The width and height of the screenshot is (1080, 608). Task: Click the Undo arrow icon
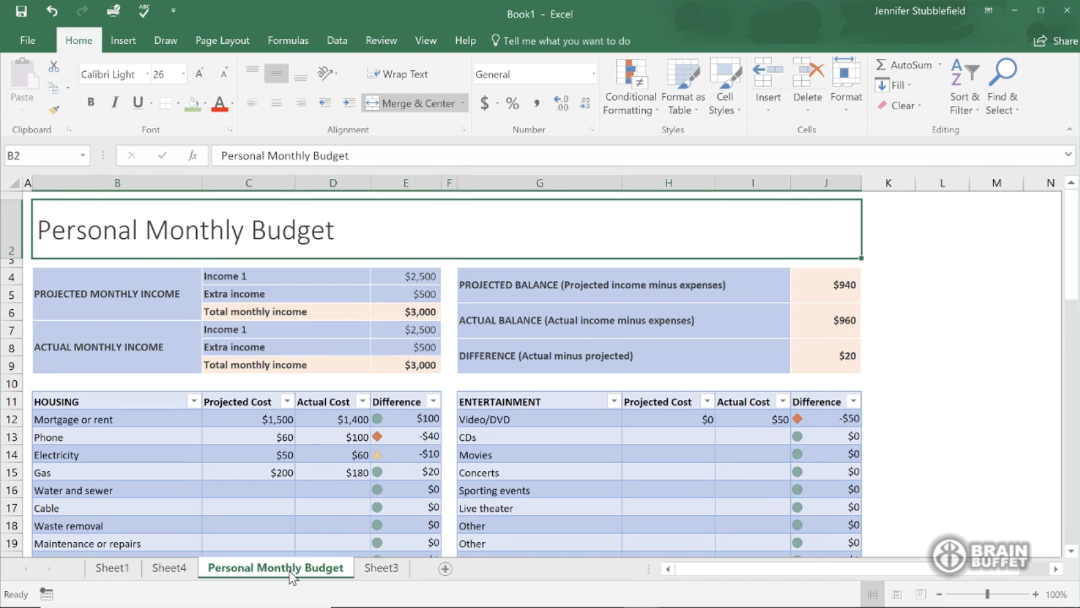(52, 11)
